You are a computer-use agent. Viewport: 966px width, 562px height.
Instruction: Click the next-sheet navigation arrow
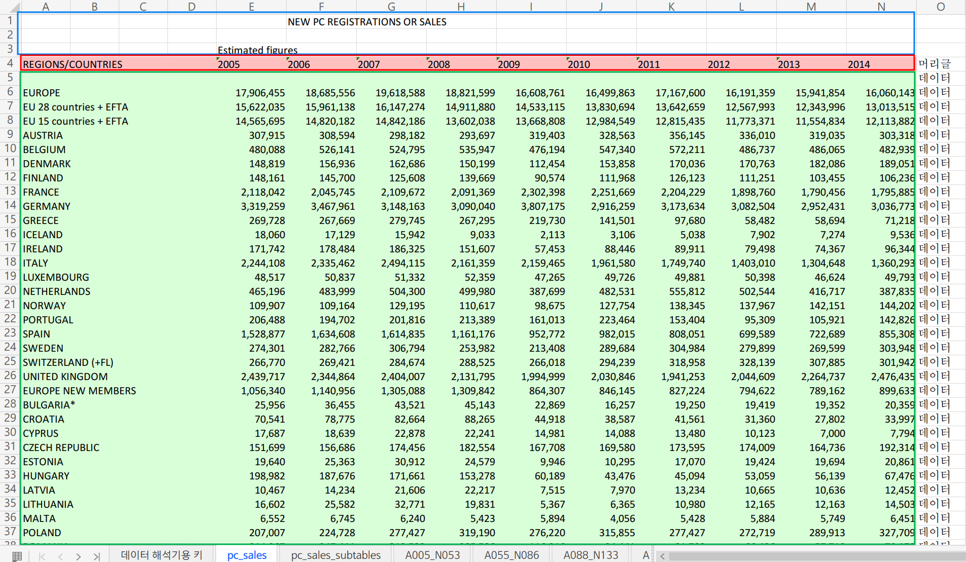78,556
